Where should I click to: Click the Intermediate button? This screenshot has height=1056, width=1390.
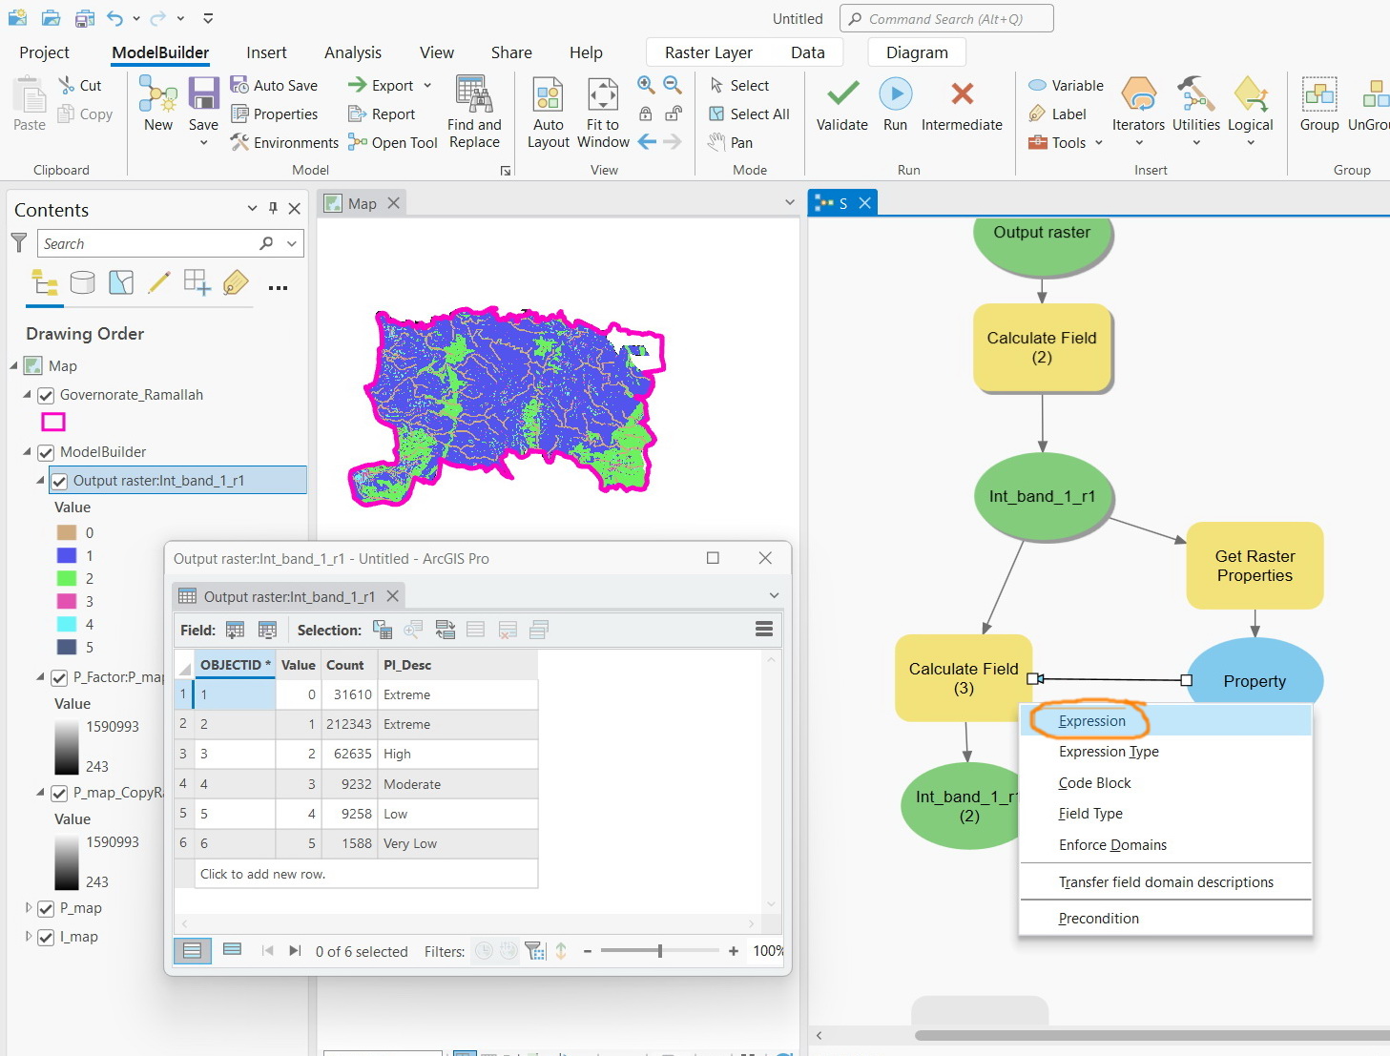(962, 106)
